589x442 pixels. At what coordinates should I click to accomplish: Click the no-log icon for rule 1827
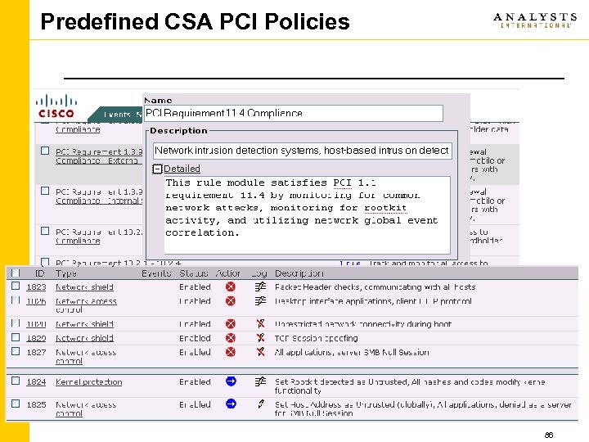pyautogui.click(x=260, y=352)
